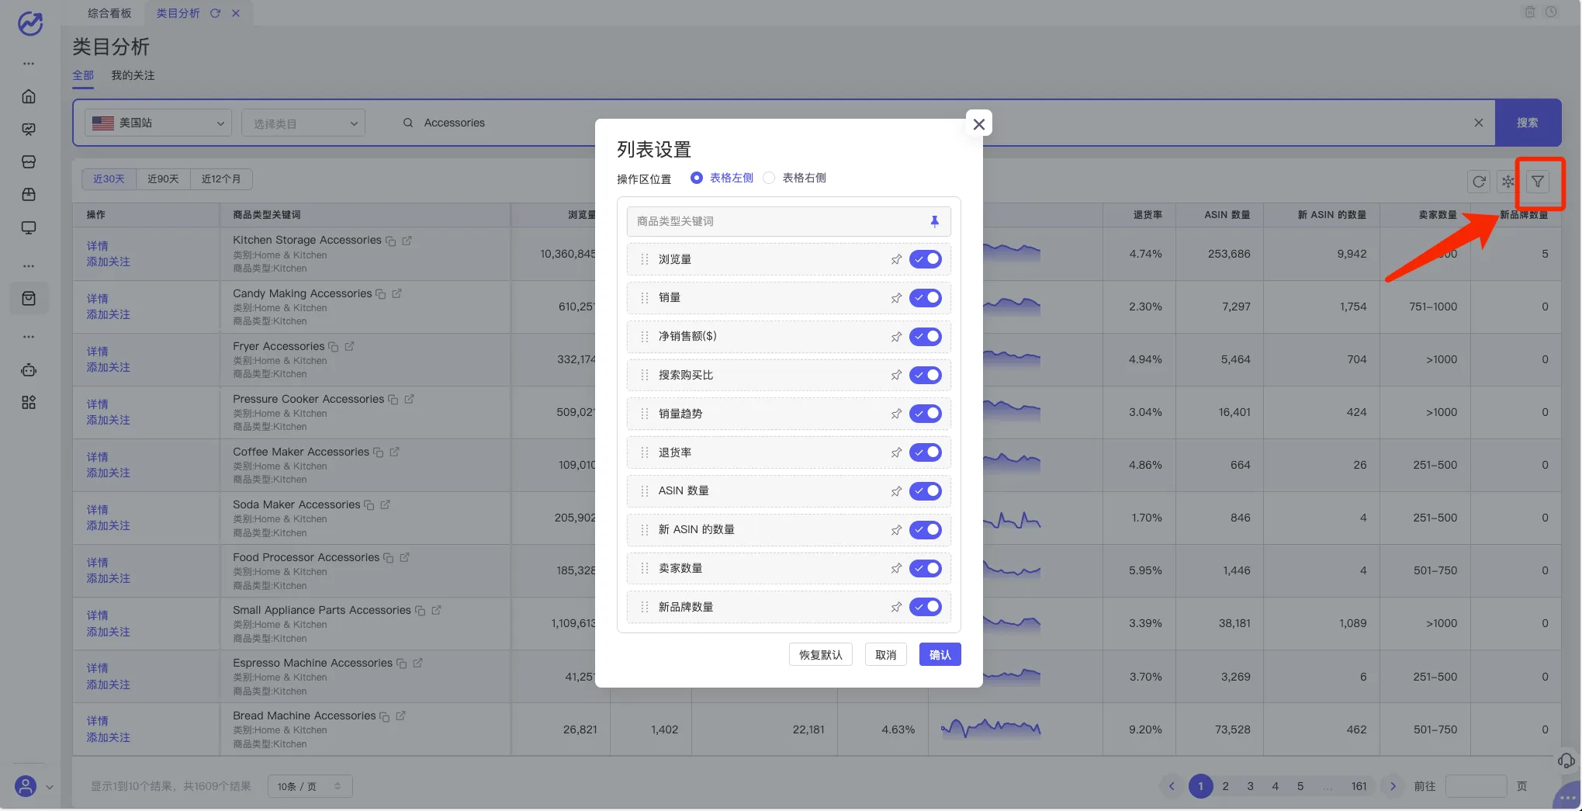Pin the 销量 column
This screenshot has width=1582, height=811.
coord(896,298)
